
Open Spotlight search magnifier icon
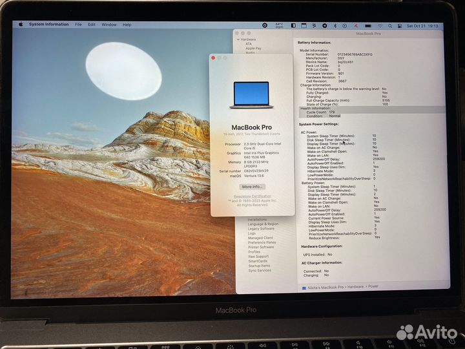[x=390, y=26]
